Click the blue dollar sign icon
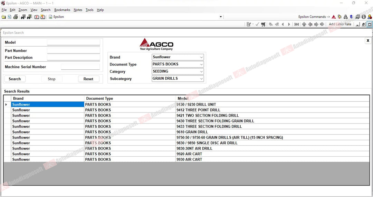The width and height of the screenshot is (373, 197). tap(351, 17)
